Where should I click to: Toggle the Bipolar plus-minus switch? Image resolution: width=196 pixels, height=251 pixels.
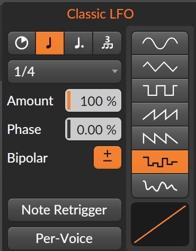(x=108, y=157)
